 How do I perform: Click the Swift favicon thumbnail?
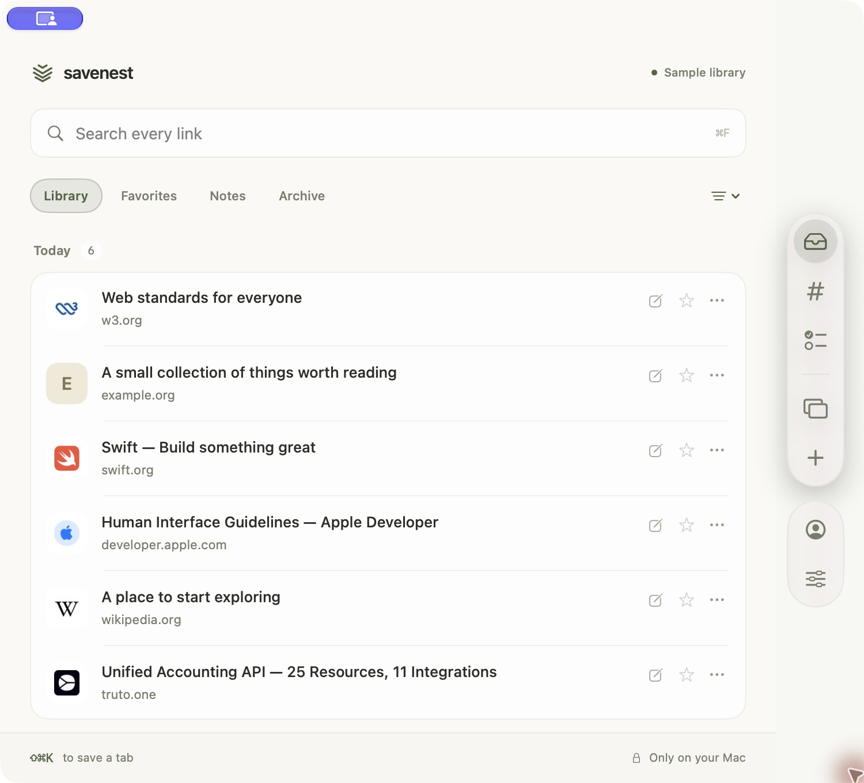point(67,458)
